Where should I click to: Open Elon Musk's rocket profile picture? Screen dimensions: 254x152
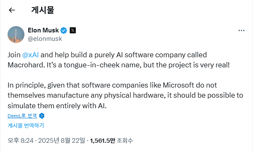pyautogui.click(x=16, y=35)
